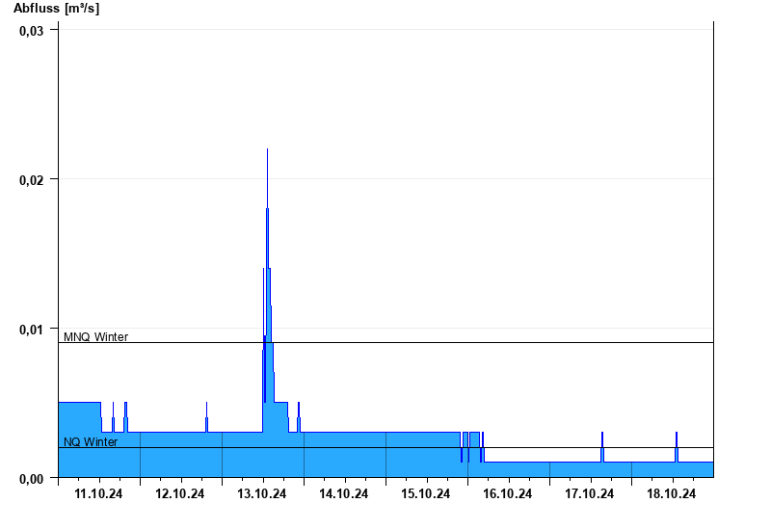The width and height of the screenshot is (771, 530).
Task: Select the 12.10.24 date label
Action: click(x=180, y=493)
